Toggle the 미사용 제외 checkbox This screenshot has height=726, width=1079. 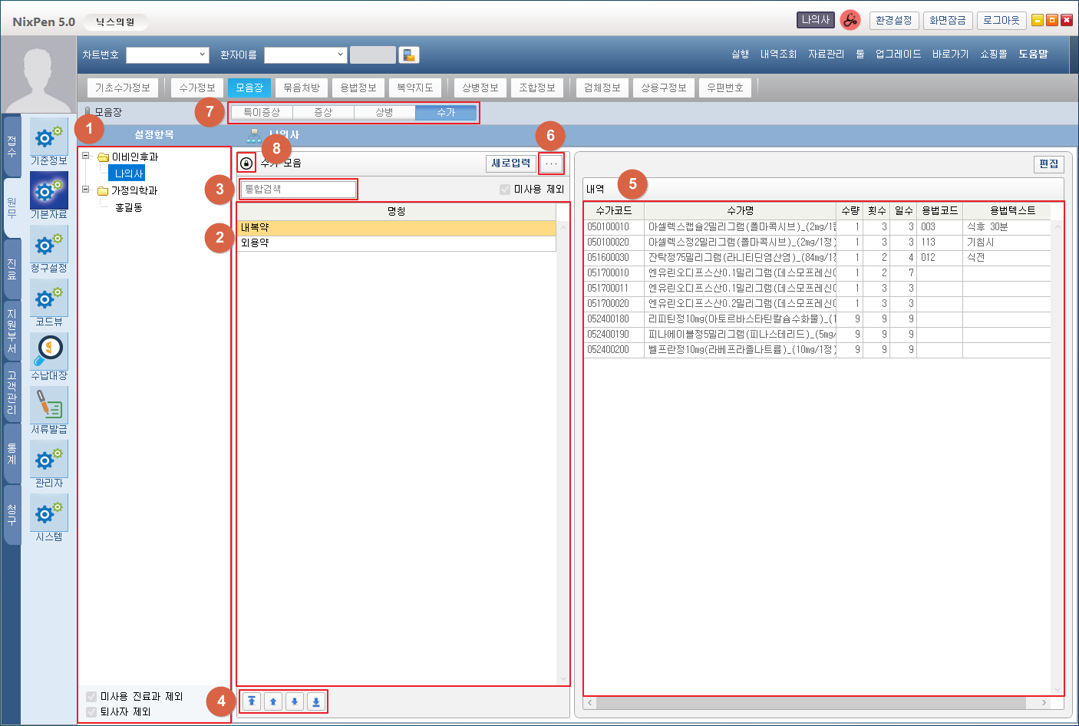coord(505,190)
